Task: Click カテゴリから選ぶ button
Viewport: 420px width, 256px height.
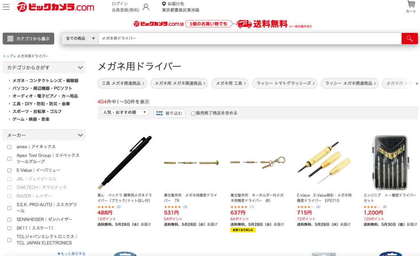Action: pos(28,39)
